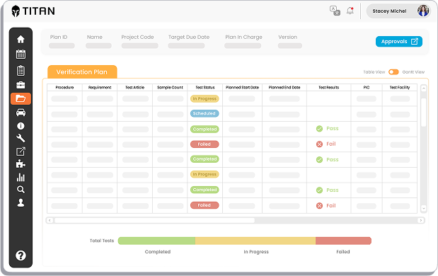The height and width of the screenshot is (276, 438).
Task: Select the clipboard checklist sidebar icon
Action: coord(21,70)
